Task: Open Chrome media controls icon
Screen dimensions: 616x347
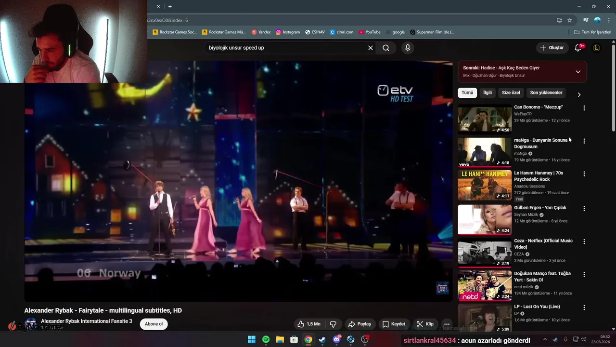Action: (586, 20)
